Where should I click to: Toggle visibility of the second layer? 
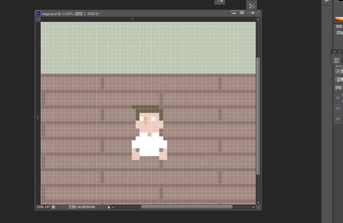click(x=338, y=109)
